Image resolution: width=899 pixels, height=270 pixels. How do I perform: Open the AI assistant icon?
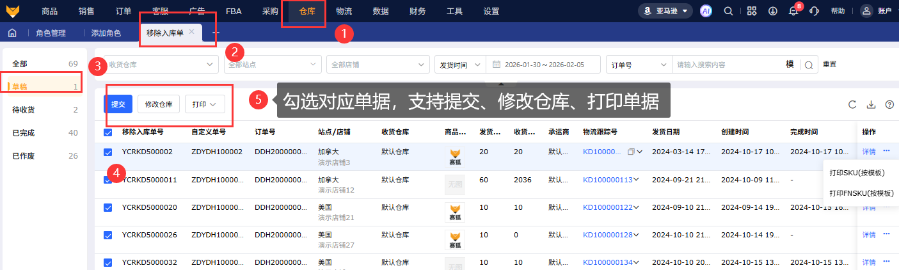706,11
